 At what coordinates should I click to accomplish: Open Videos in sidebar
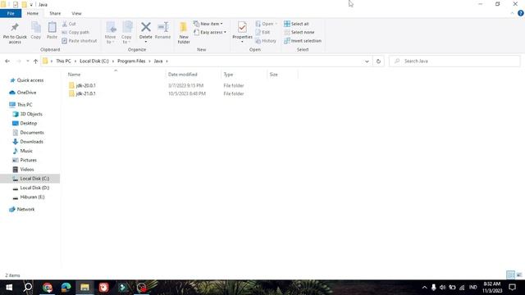(x=24, y=170)
